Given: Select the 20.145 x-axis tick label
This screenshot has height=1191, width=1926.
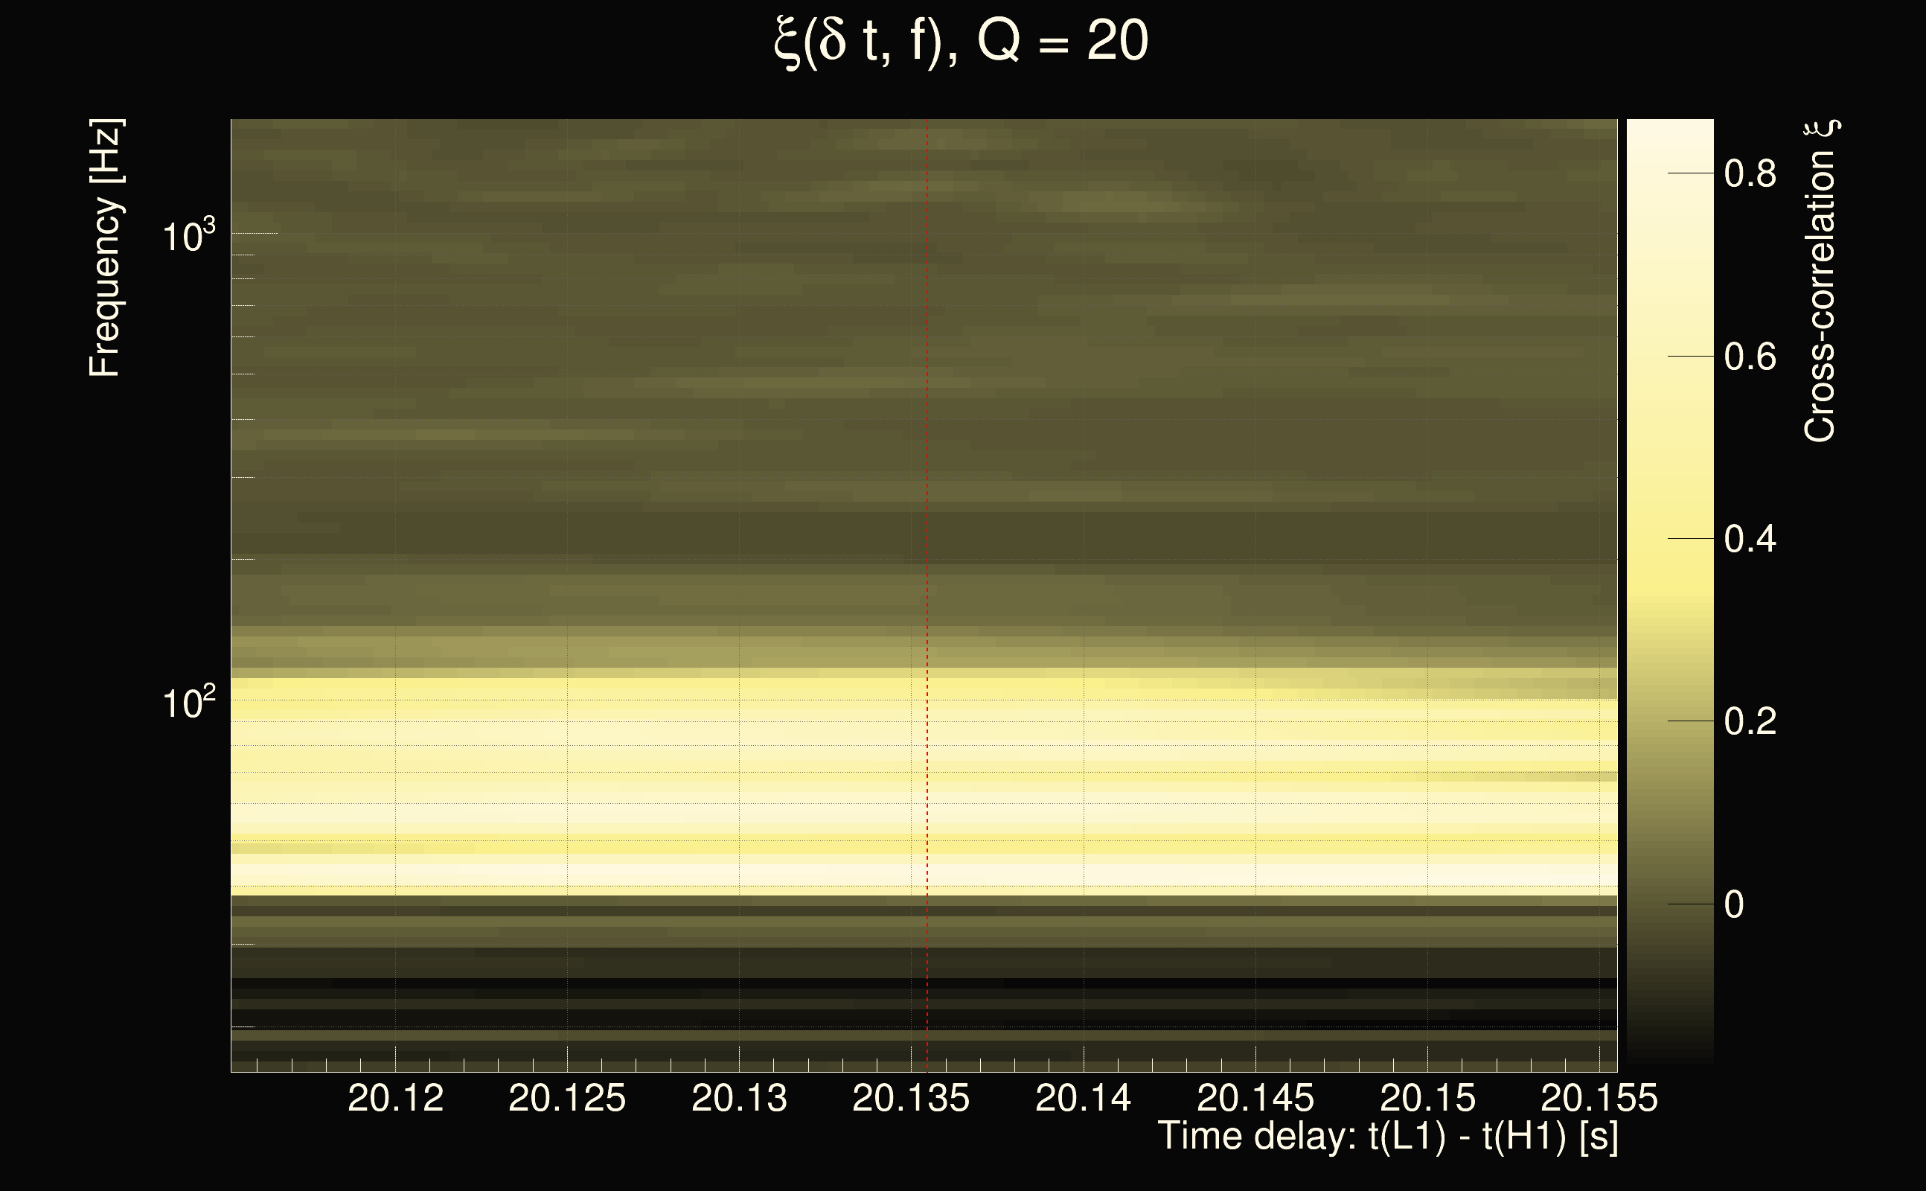Looking at the screenshot, I should pos(1255,1098).
